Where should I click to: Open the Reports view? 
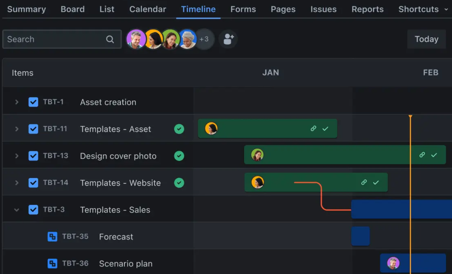coord(367,9)
